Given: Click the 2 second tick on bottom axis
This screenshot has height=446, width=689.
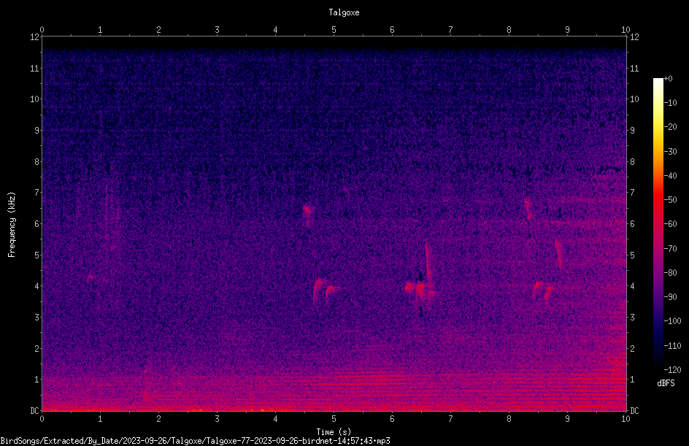Looking at the screenshot, I should [x=158, y=419].
